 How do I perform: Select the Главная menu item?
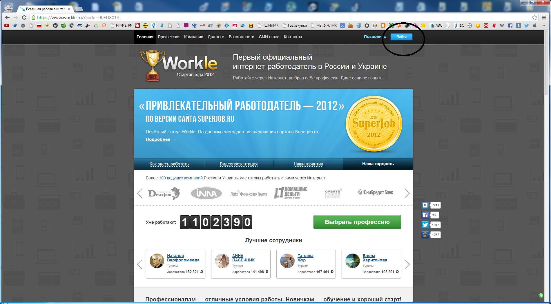tap(145, 37)
